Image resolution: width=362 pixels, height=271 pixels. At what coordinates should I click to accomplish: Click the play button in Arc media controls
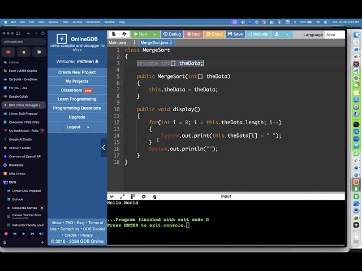[24, 234]
